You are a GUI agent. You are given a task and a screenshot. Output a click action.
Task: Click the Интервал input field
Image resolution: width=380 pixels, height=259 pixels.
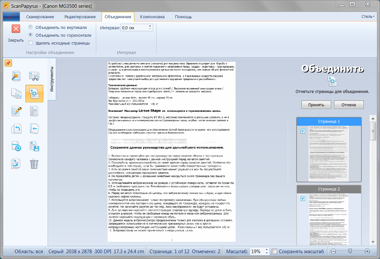(135, 28)
